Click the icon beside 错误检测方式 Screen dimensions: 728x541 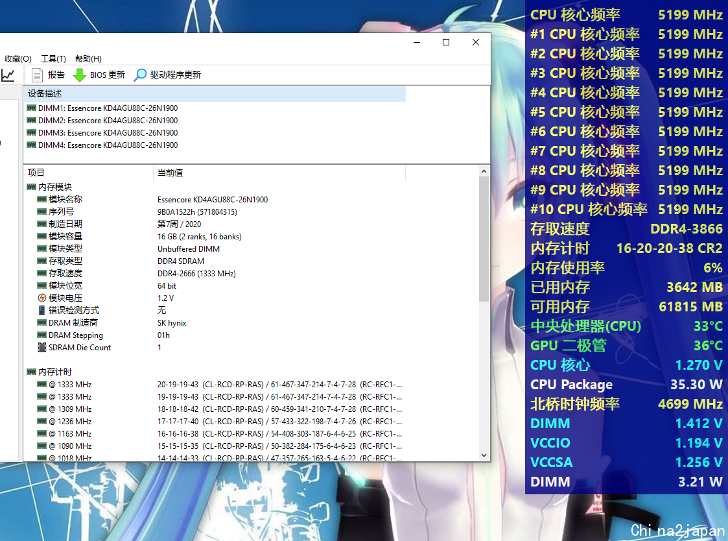[x=41, y=311]
